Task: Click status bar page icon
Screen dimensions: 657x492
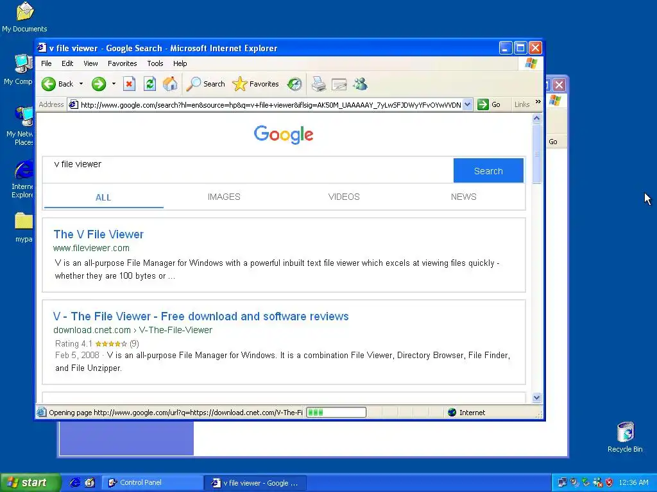Action: [x=42, y=413]
